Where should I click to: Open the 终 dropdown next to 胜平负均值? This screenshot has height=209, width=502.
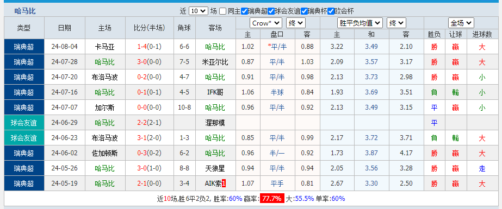[x=396, y=23]
